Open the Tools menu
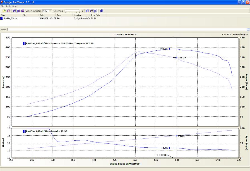The height and width of the screenshot is (171, 250). click(x=8, y=6)
